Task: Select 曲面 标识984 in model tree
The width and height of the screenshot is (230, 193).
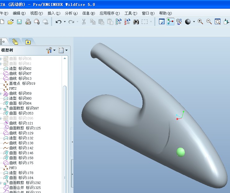Action: click(17, 103)
